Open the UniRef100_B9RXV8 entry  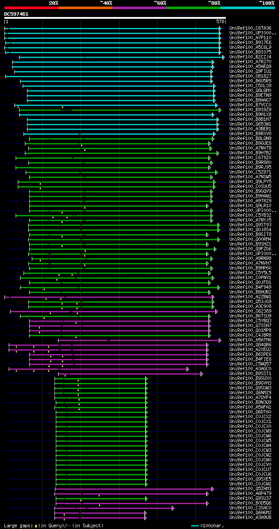[250, 133]
